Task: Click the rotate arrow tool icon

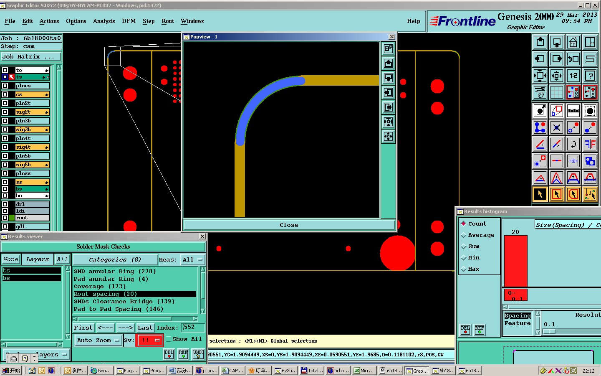Action: [573, 144]
